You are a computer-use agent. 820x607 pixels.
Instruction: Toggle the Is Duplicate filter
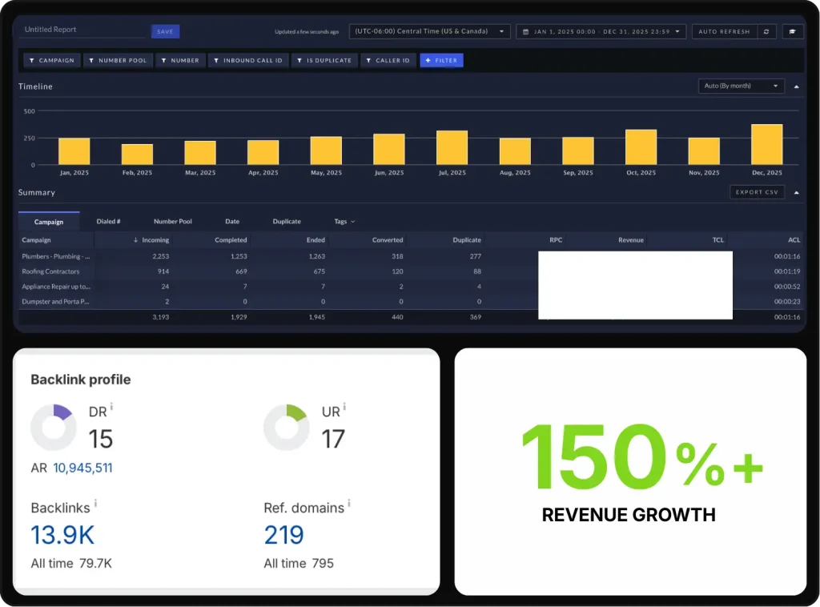(324, 60)
